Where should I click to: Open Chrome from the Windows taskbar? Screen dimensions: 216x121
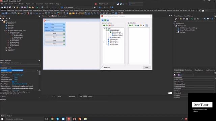[x=52, y=119]
